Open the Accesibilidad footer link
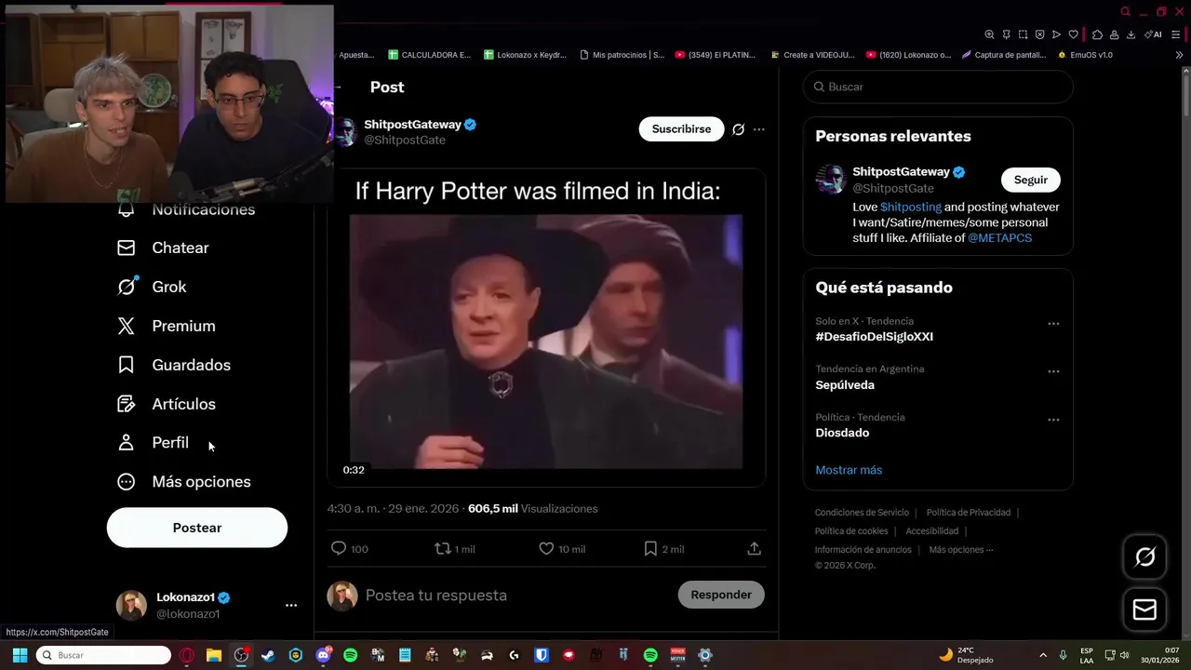Viewport: 1191px width, 670px height. (932, 531)
